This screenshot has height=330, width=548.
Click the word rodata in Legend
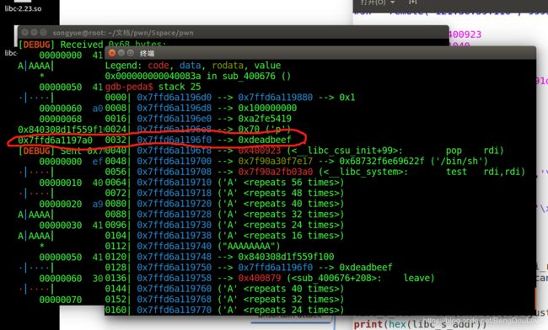coord(228,65)
